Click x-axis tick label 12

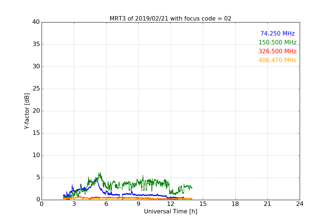[x=171, y=204]
